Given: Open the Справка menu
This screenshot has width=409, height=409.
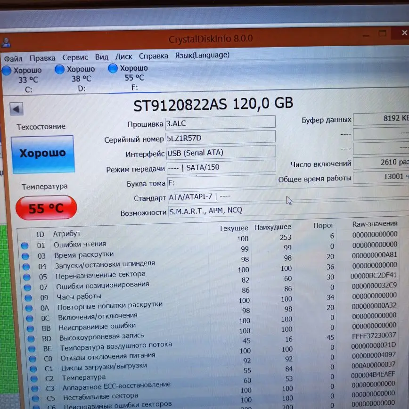Looking at the screenshot, I should point(154,56).
